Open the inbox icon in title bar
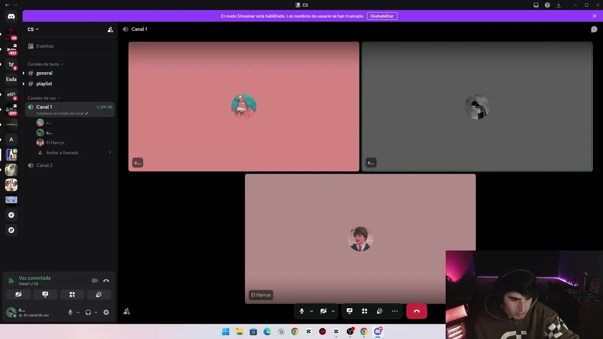 pyautogui.click(x=536, y=5)
